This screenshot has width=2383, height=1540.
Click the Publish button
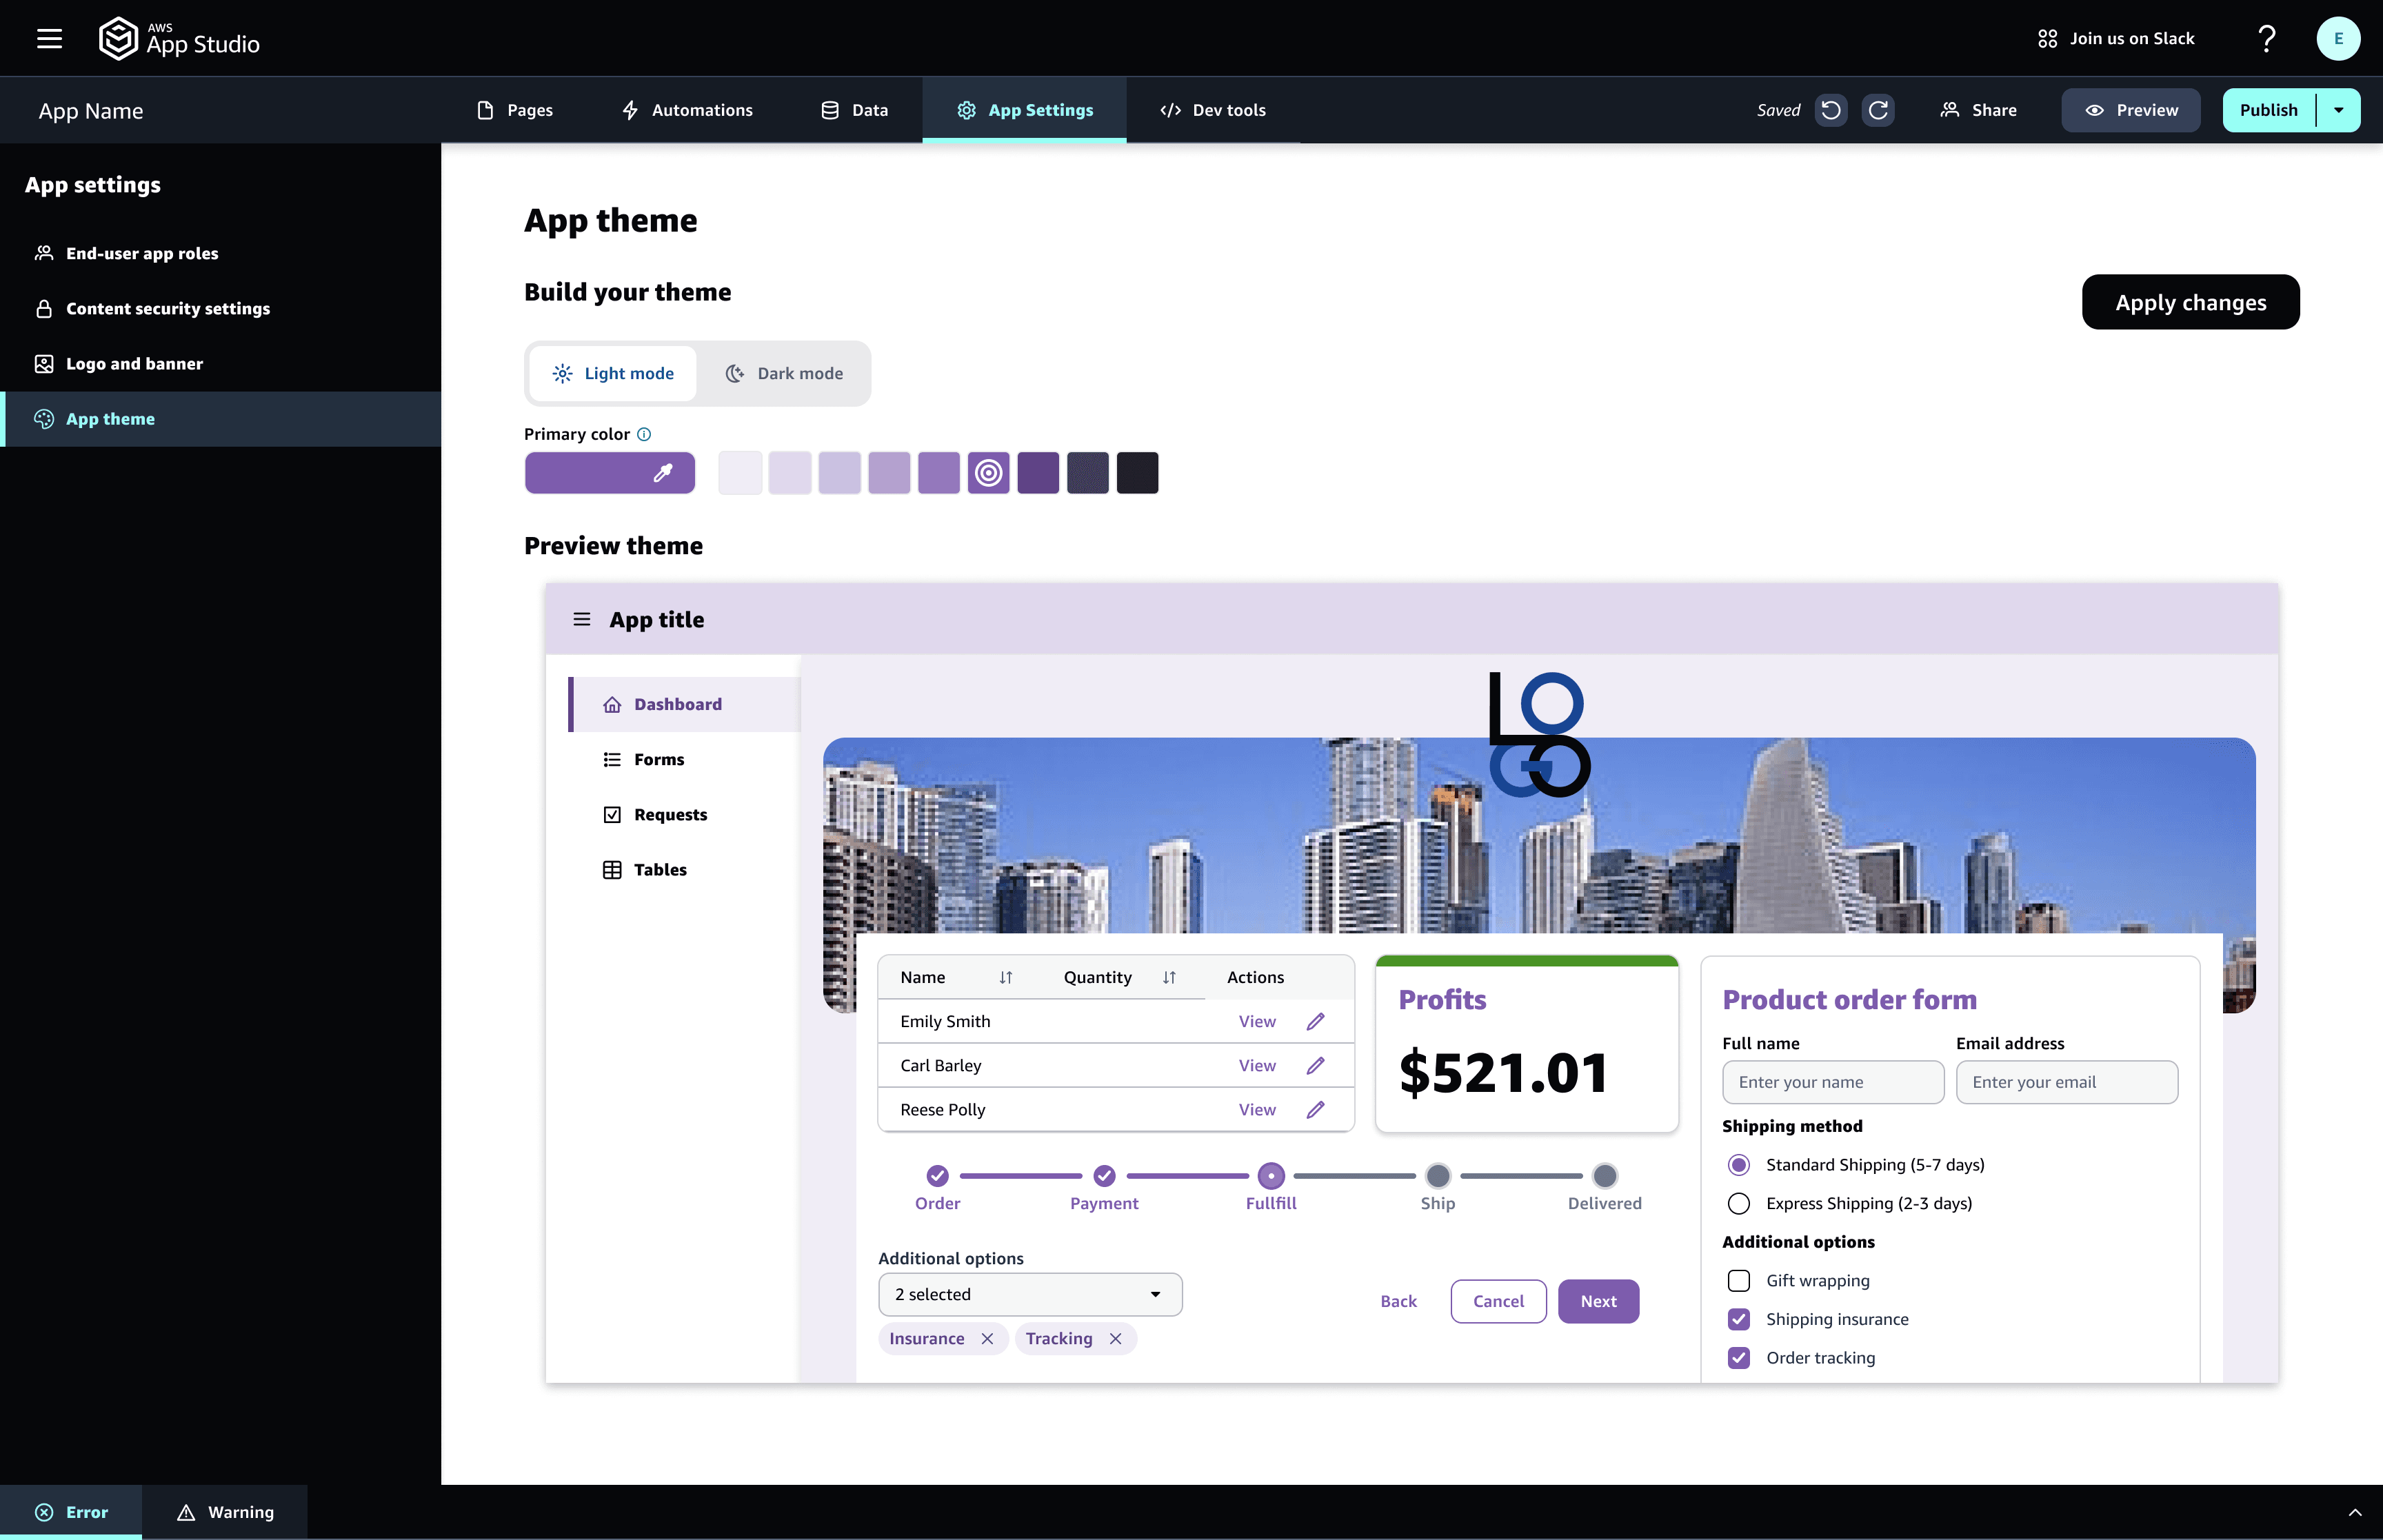(x=2268, y=110)
